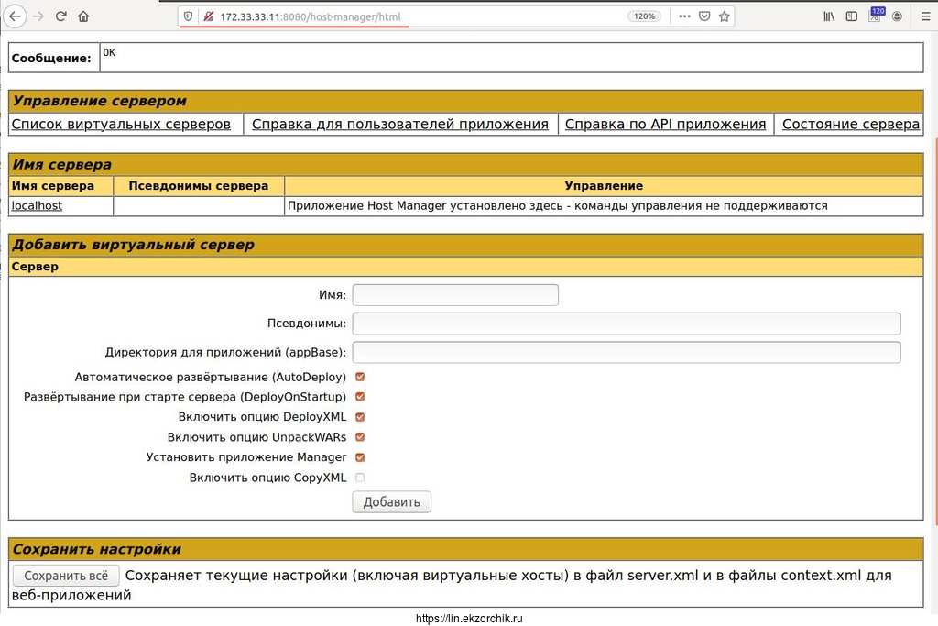Click the 120% zoom level indicator
938x626 pixels.
(x=644, y=16)
